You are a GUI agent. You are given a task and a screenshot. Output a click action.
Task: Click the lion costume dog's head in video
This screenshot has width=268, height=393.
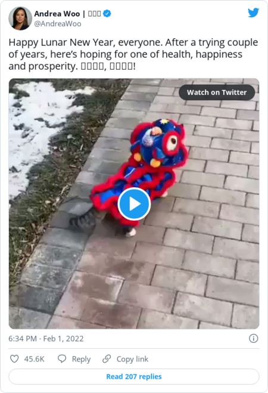click(159, 143)
